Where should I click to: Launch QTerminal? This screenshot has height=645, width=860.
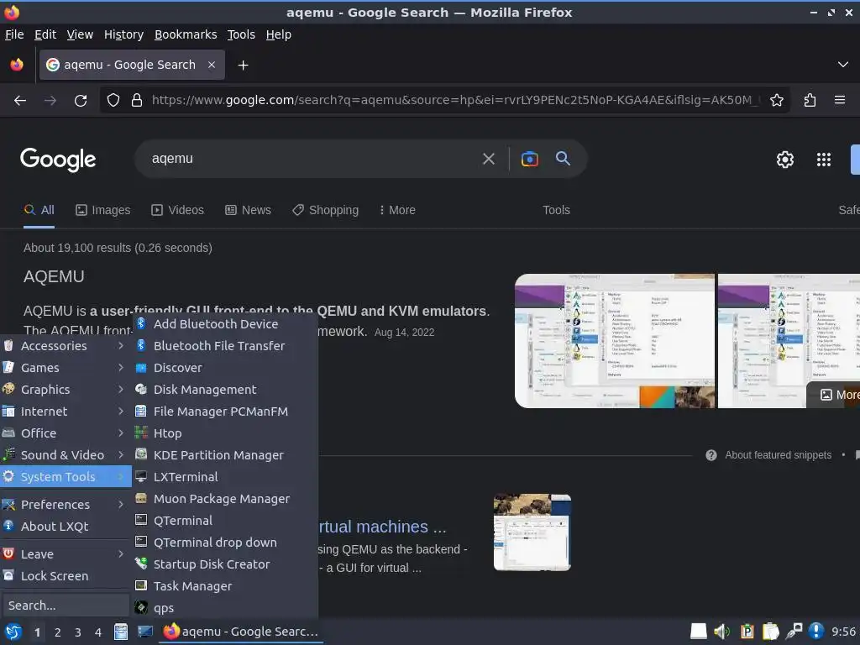pyautogui.click(x=225, y=521)
